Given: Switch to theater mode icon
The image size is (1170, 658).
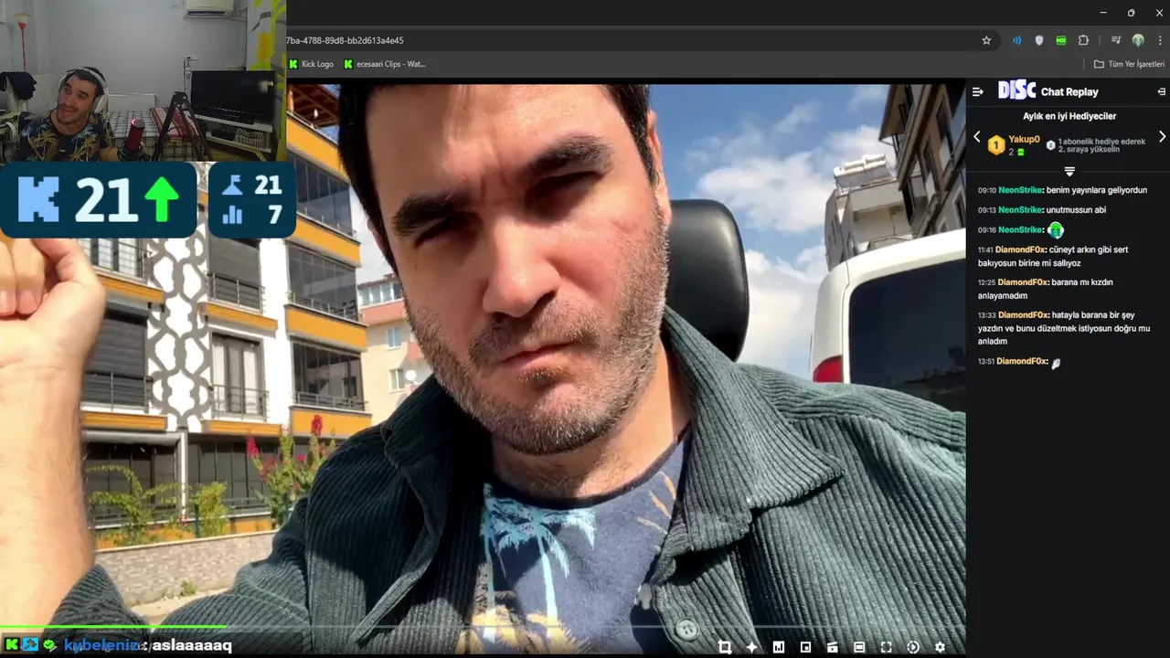Looking at the screenshot, I should pos(859,647).
